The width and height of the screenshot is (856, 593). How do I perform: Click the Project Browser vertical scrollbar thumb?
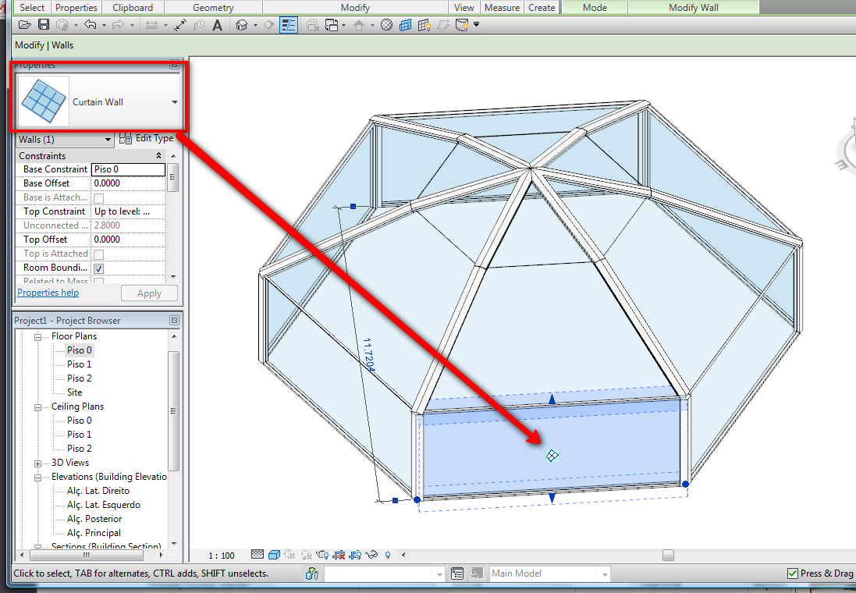click(x=173, y=411)
